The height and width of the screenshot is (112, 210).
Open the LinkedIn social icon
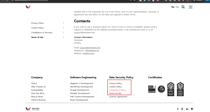[187, 109]
